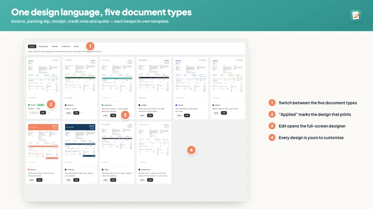Switch to the Credit note tab
This screenshot has height=209, width=373.
click(66, 46)
